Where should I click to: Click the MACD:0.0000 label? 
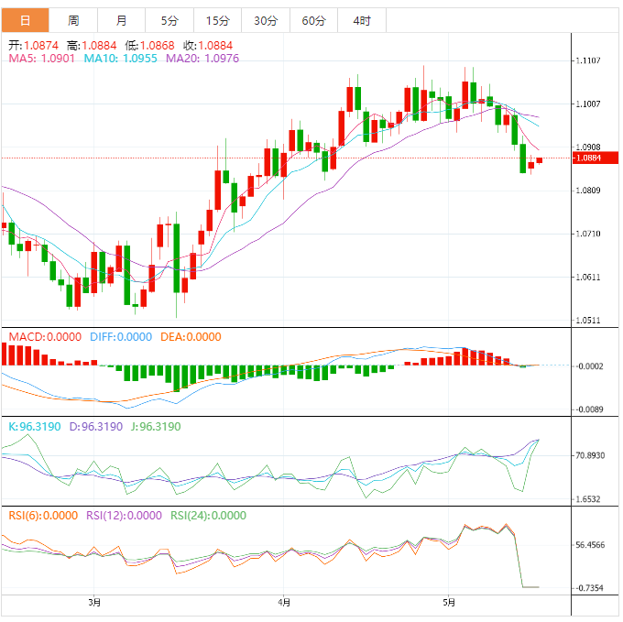(x=45, y=337)
